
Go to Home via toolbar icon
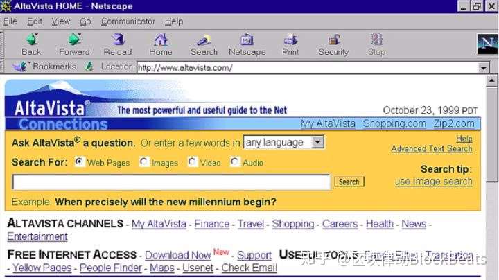point(161,40)
